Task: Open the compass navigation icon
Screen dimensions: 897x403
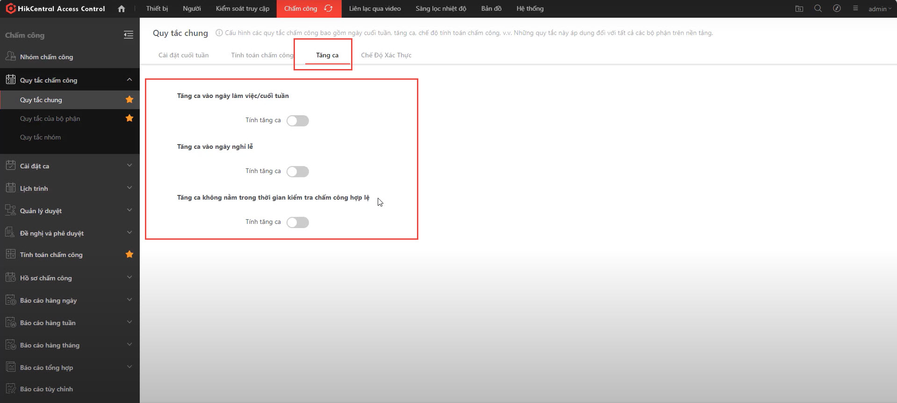Action: pyautogui.click(x=837, y=8)
